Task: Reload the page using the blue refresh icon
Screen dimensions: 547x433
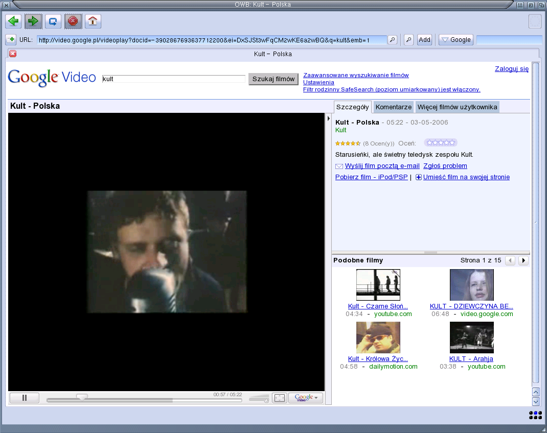Action: 53,21
